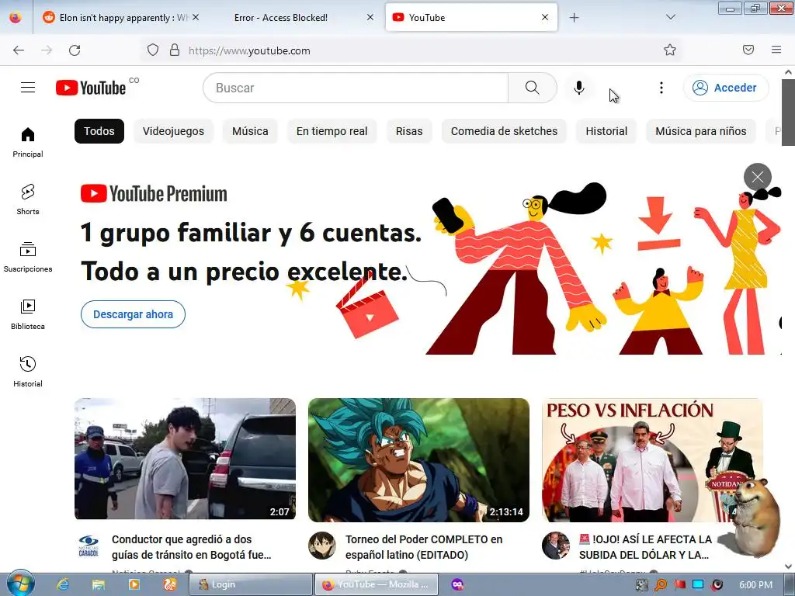Close the Error - Access Blocked tab
The image size is (795, 596).
(x=370, y=17)
